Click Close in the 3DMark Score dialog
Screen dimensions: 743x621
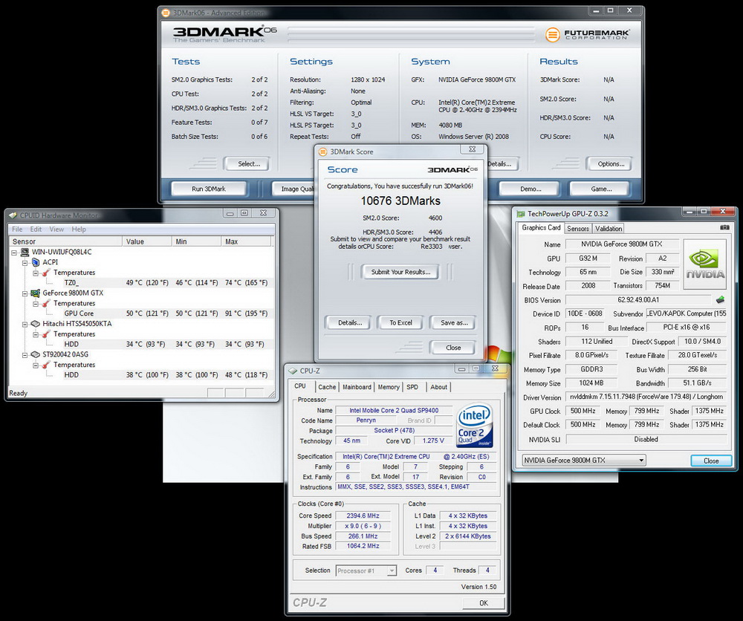point(453,348)
